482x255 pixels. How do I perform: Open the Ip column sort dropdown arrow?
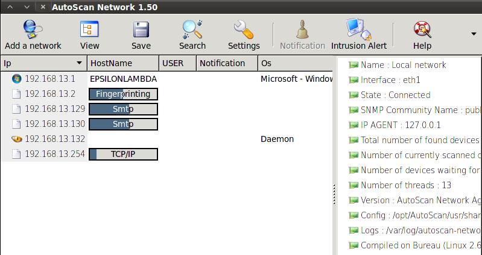click(79, 63)
